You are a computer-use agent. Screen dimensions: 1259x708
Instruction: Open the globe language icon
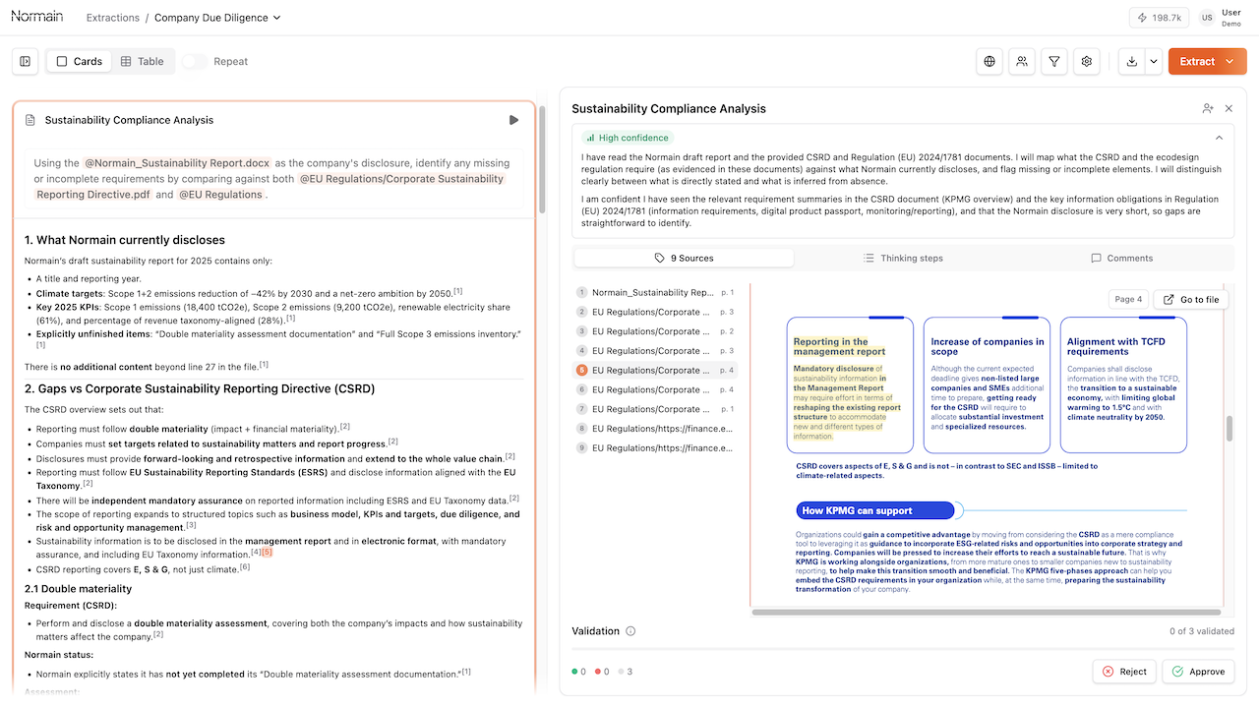(x=989, y=61)
